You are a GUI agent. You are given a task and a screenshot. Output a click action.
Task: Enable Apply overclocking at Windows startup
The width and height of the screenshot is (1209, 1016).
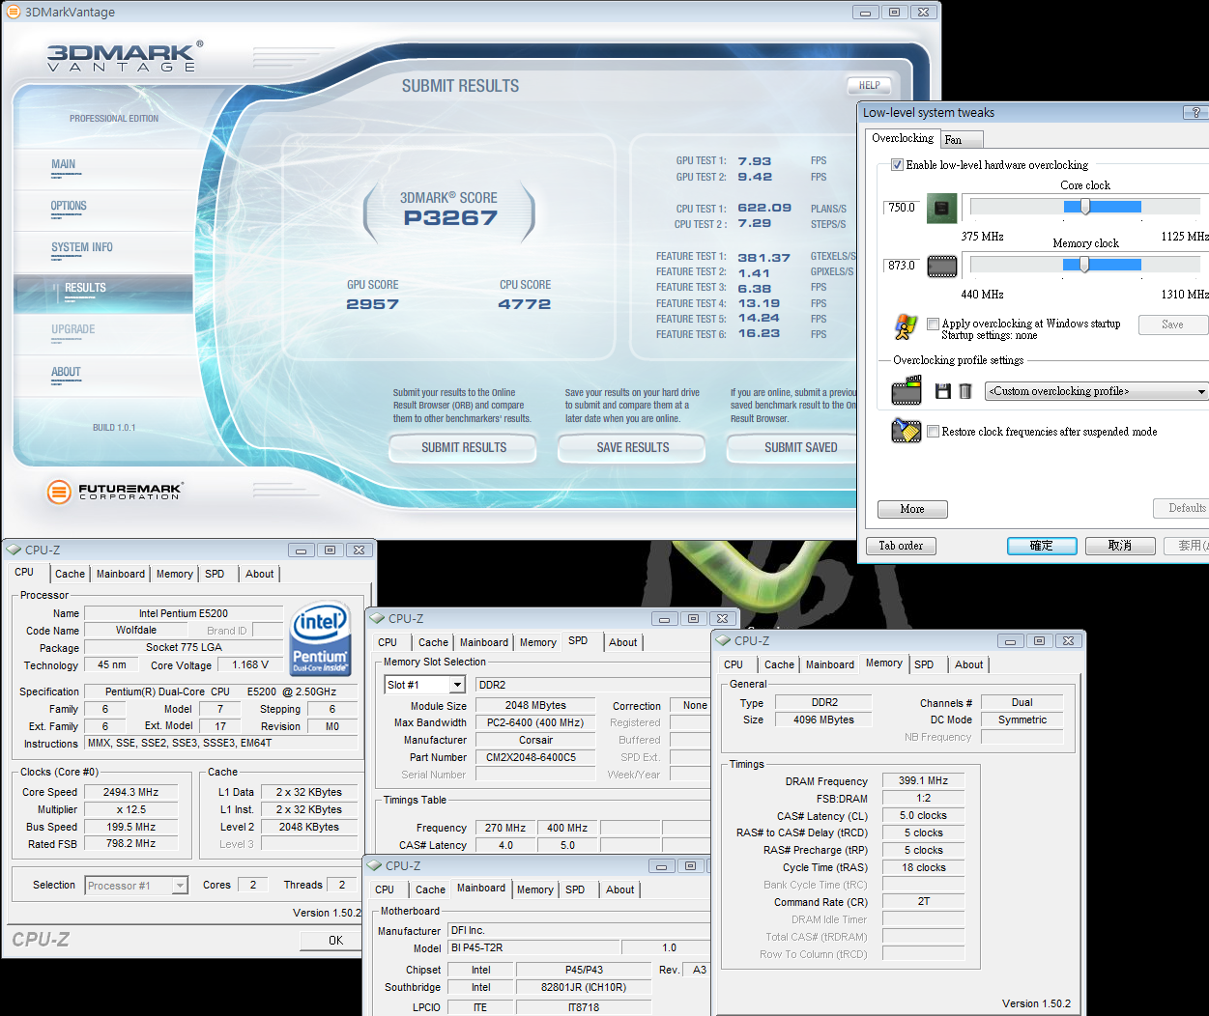click(933, 324)
